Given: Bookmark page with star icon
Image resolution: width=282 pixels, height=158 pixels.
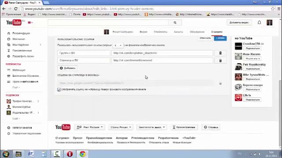Looking at the screenshot, I should (x=273, y=9).
